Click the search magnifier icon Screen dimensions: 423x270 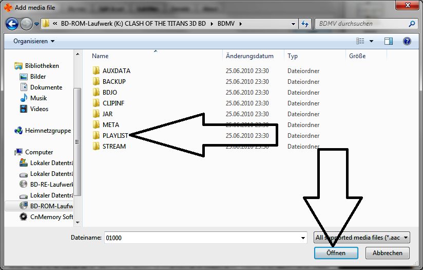pyautogui.click(x=412, y=24)
